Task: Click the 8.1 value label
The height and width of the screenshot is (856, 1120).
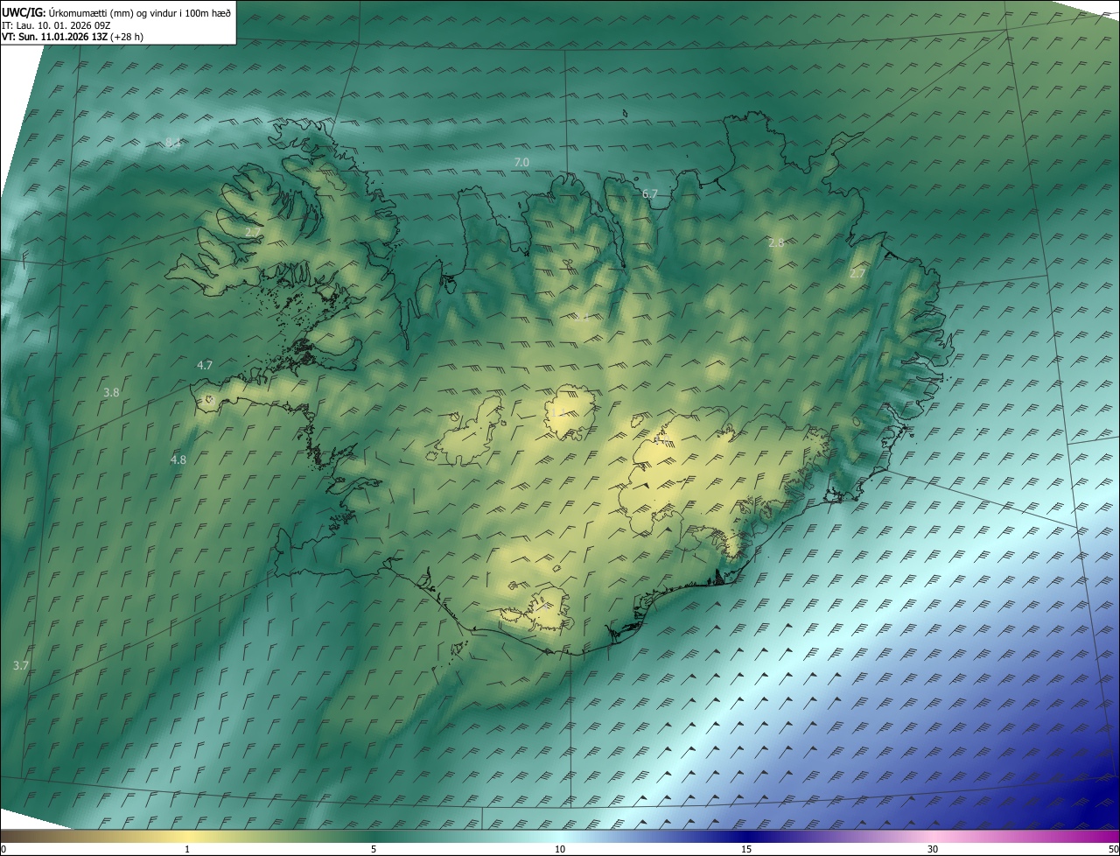Action: [173, 143]
